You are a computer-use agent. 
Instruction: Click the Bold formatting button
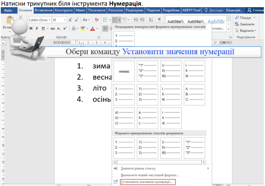pyautogui.click(x=31, y=28)
